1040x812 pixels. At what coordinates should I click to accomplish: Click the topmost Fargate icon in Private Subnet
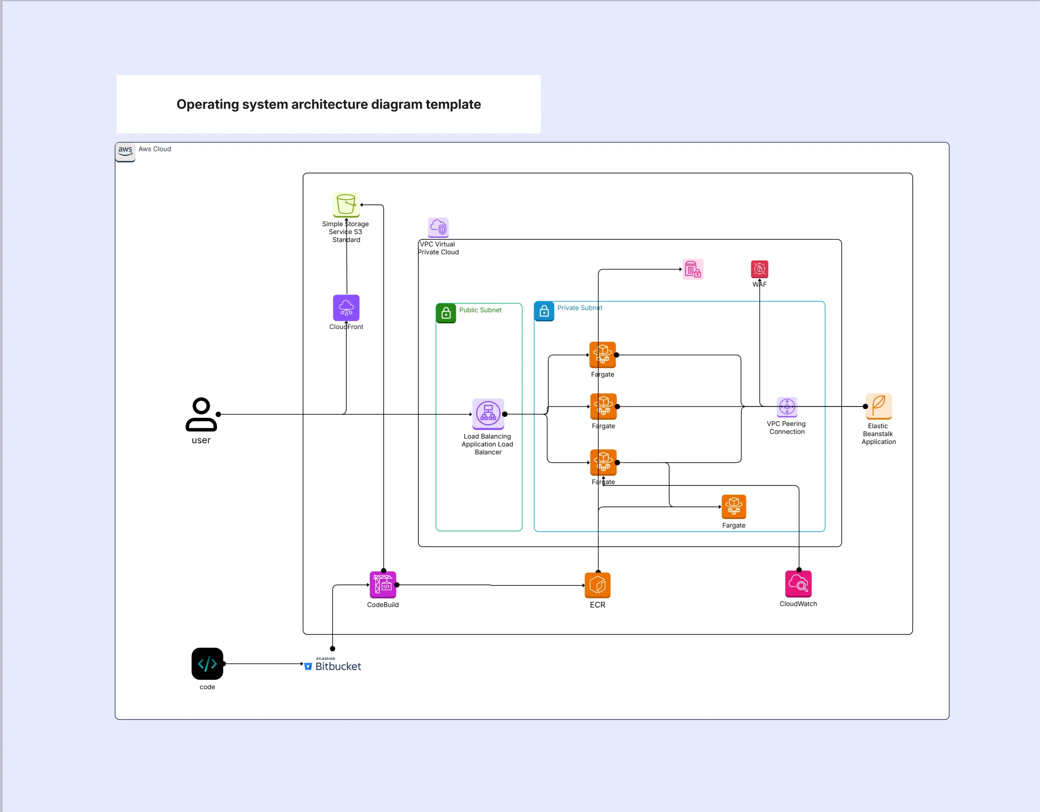pos(602,353)
